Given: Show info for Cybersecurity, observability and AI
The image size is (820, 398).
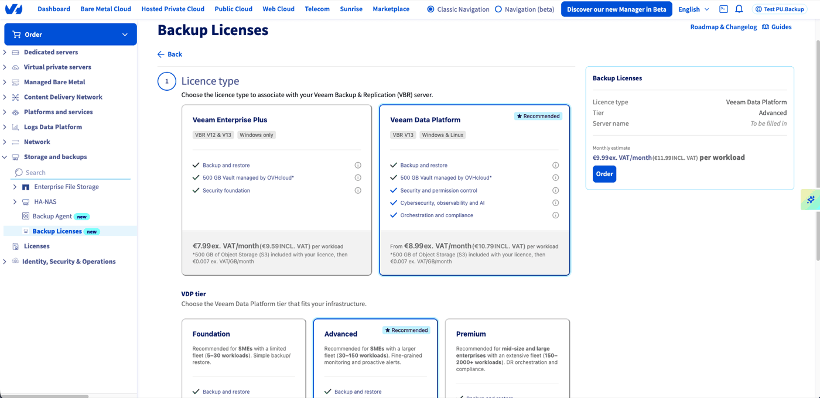Looking at the screenshot, I should (x=556, y=203).
